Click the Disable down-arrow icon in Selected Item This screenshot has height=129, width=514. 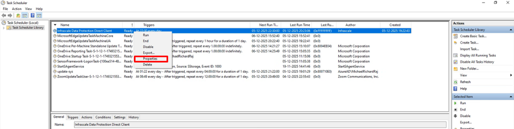point(455,116)
